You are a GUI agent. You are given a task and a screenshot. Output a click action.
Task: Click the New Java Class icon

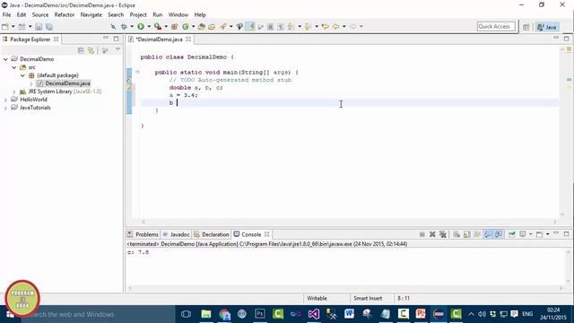point(186,26)
